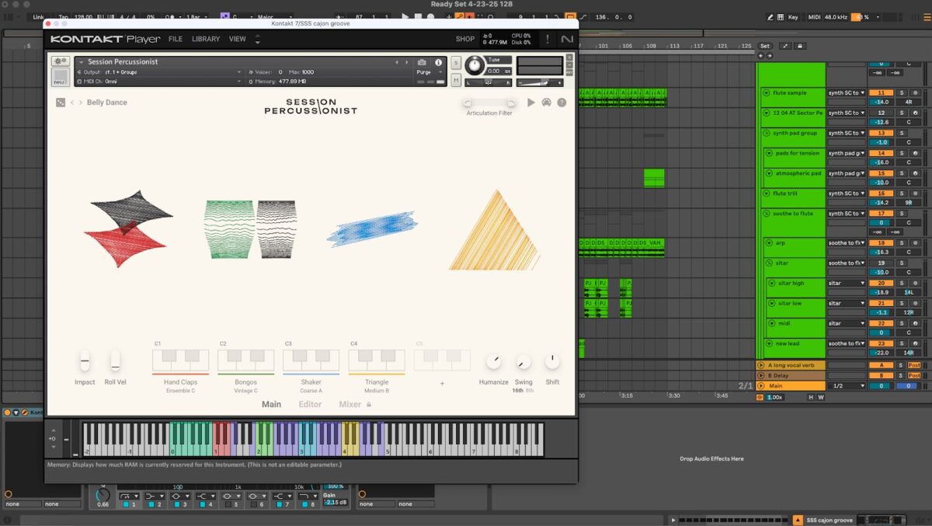The width and height of the screenshot is (932, 526).
Task: Click the Set locator button
Action: click(x=765, y=46)
